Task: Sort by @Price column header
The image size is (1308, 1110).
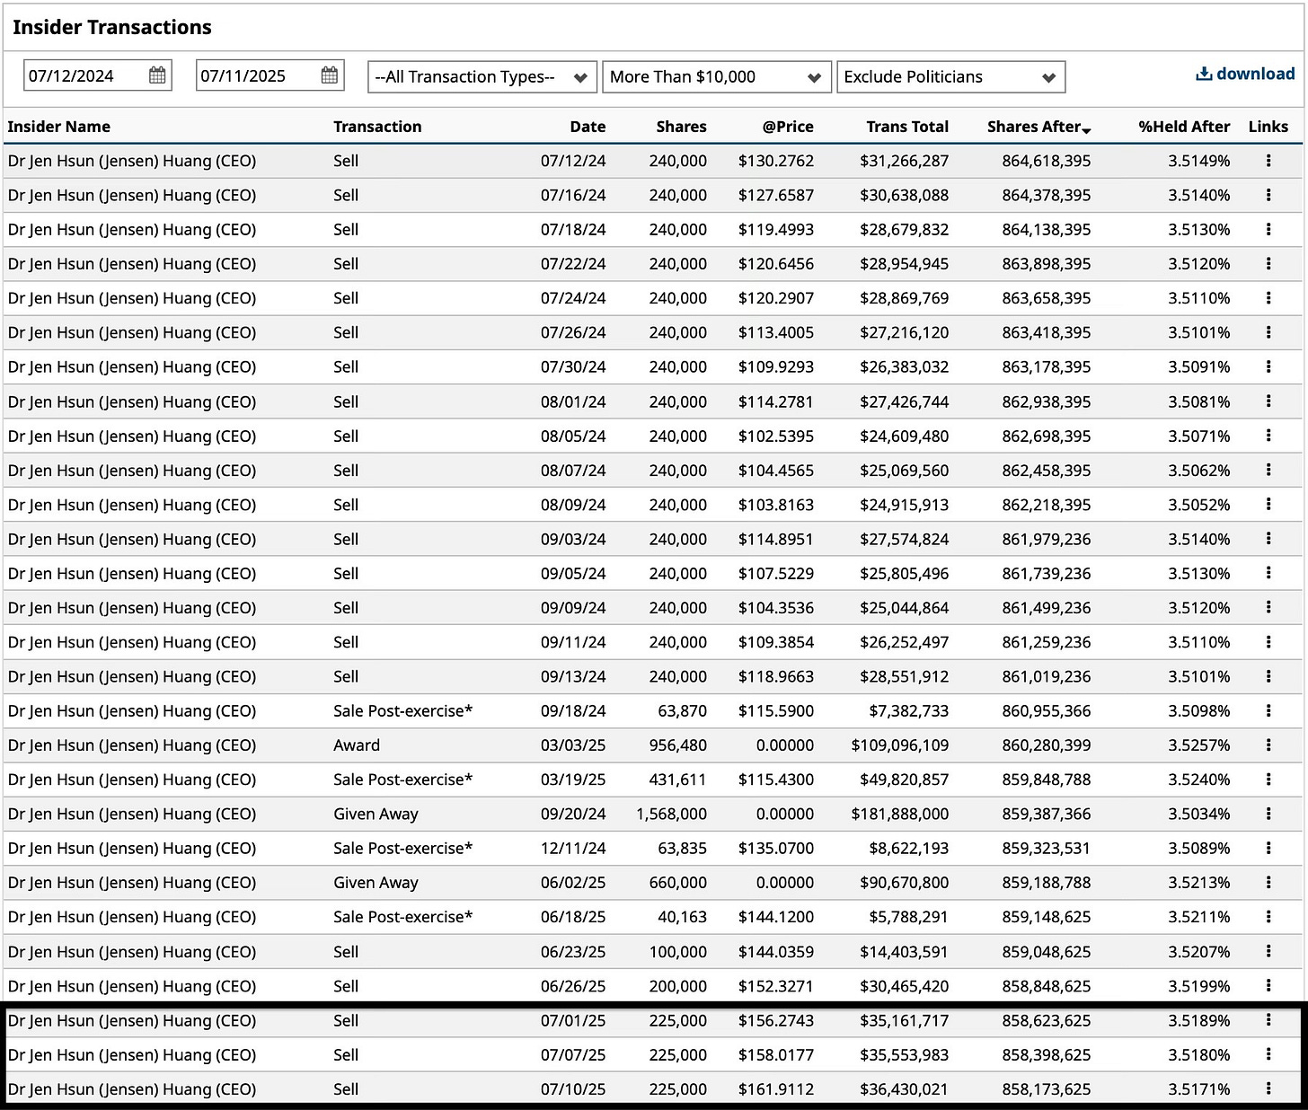Action: [x=788, y=127]
